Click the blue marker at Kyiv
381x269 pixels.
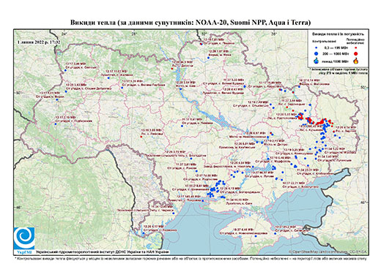[x=181, y=89]
